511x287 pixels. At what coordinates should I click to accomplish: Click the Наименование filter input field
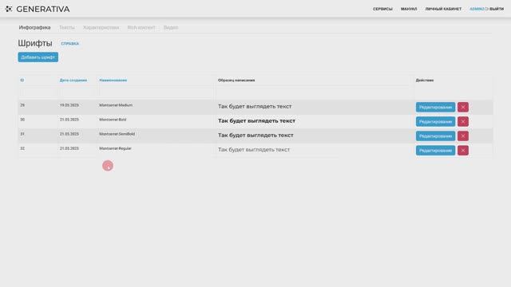[156, 93]
